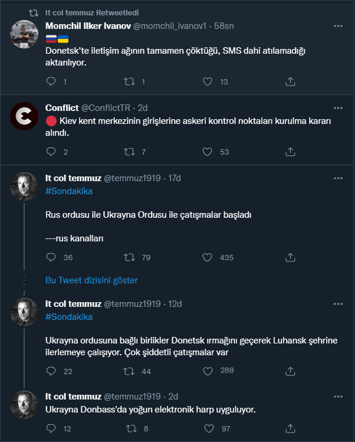
Task: Click 'Bu Tweet dizisini göster' link
Action: 91,280
